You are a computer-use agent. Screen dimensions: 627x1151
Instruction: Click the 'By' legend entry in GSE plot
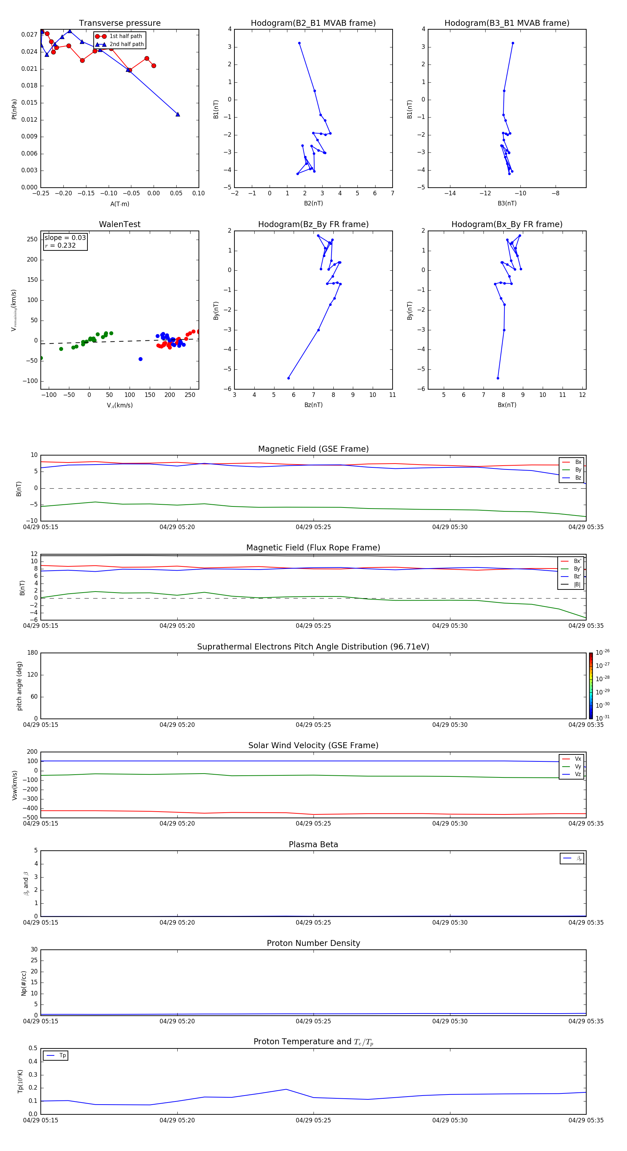point(571,470)
